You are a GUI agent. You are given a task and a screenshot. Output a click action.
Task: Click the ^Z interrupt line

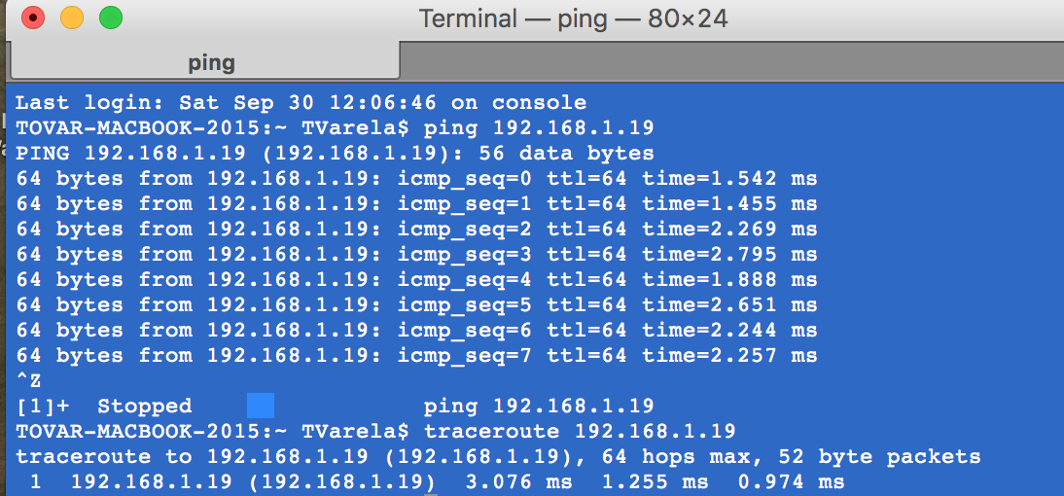(x=28, y=380)
